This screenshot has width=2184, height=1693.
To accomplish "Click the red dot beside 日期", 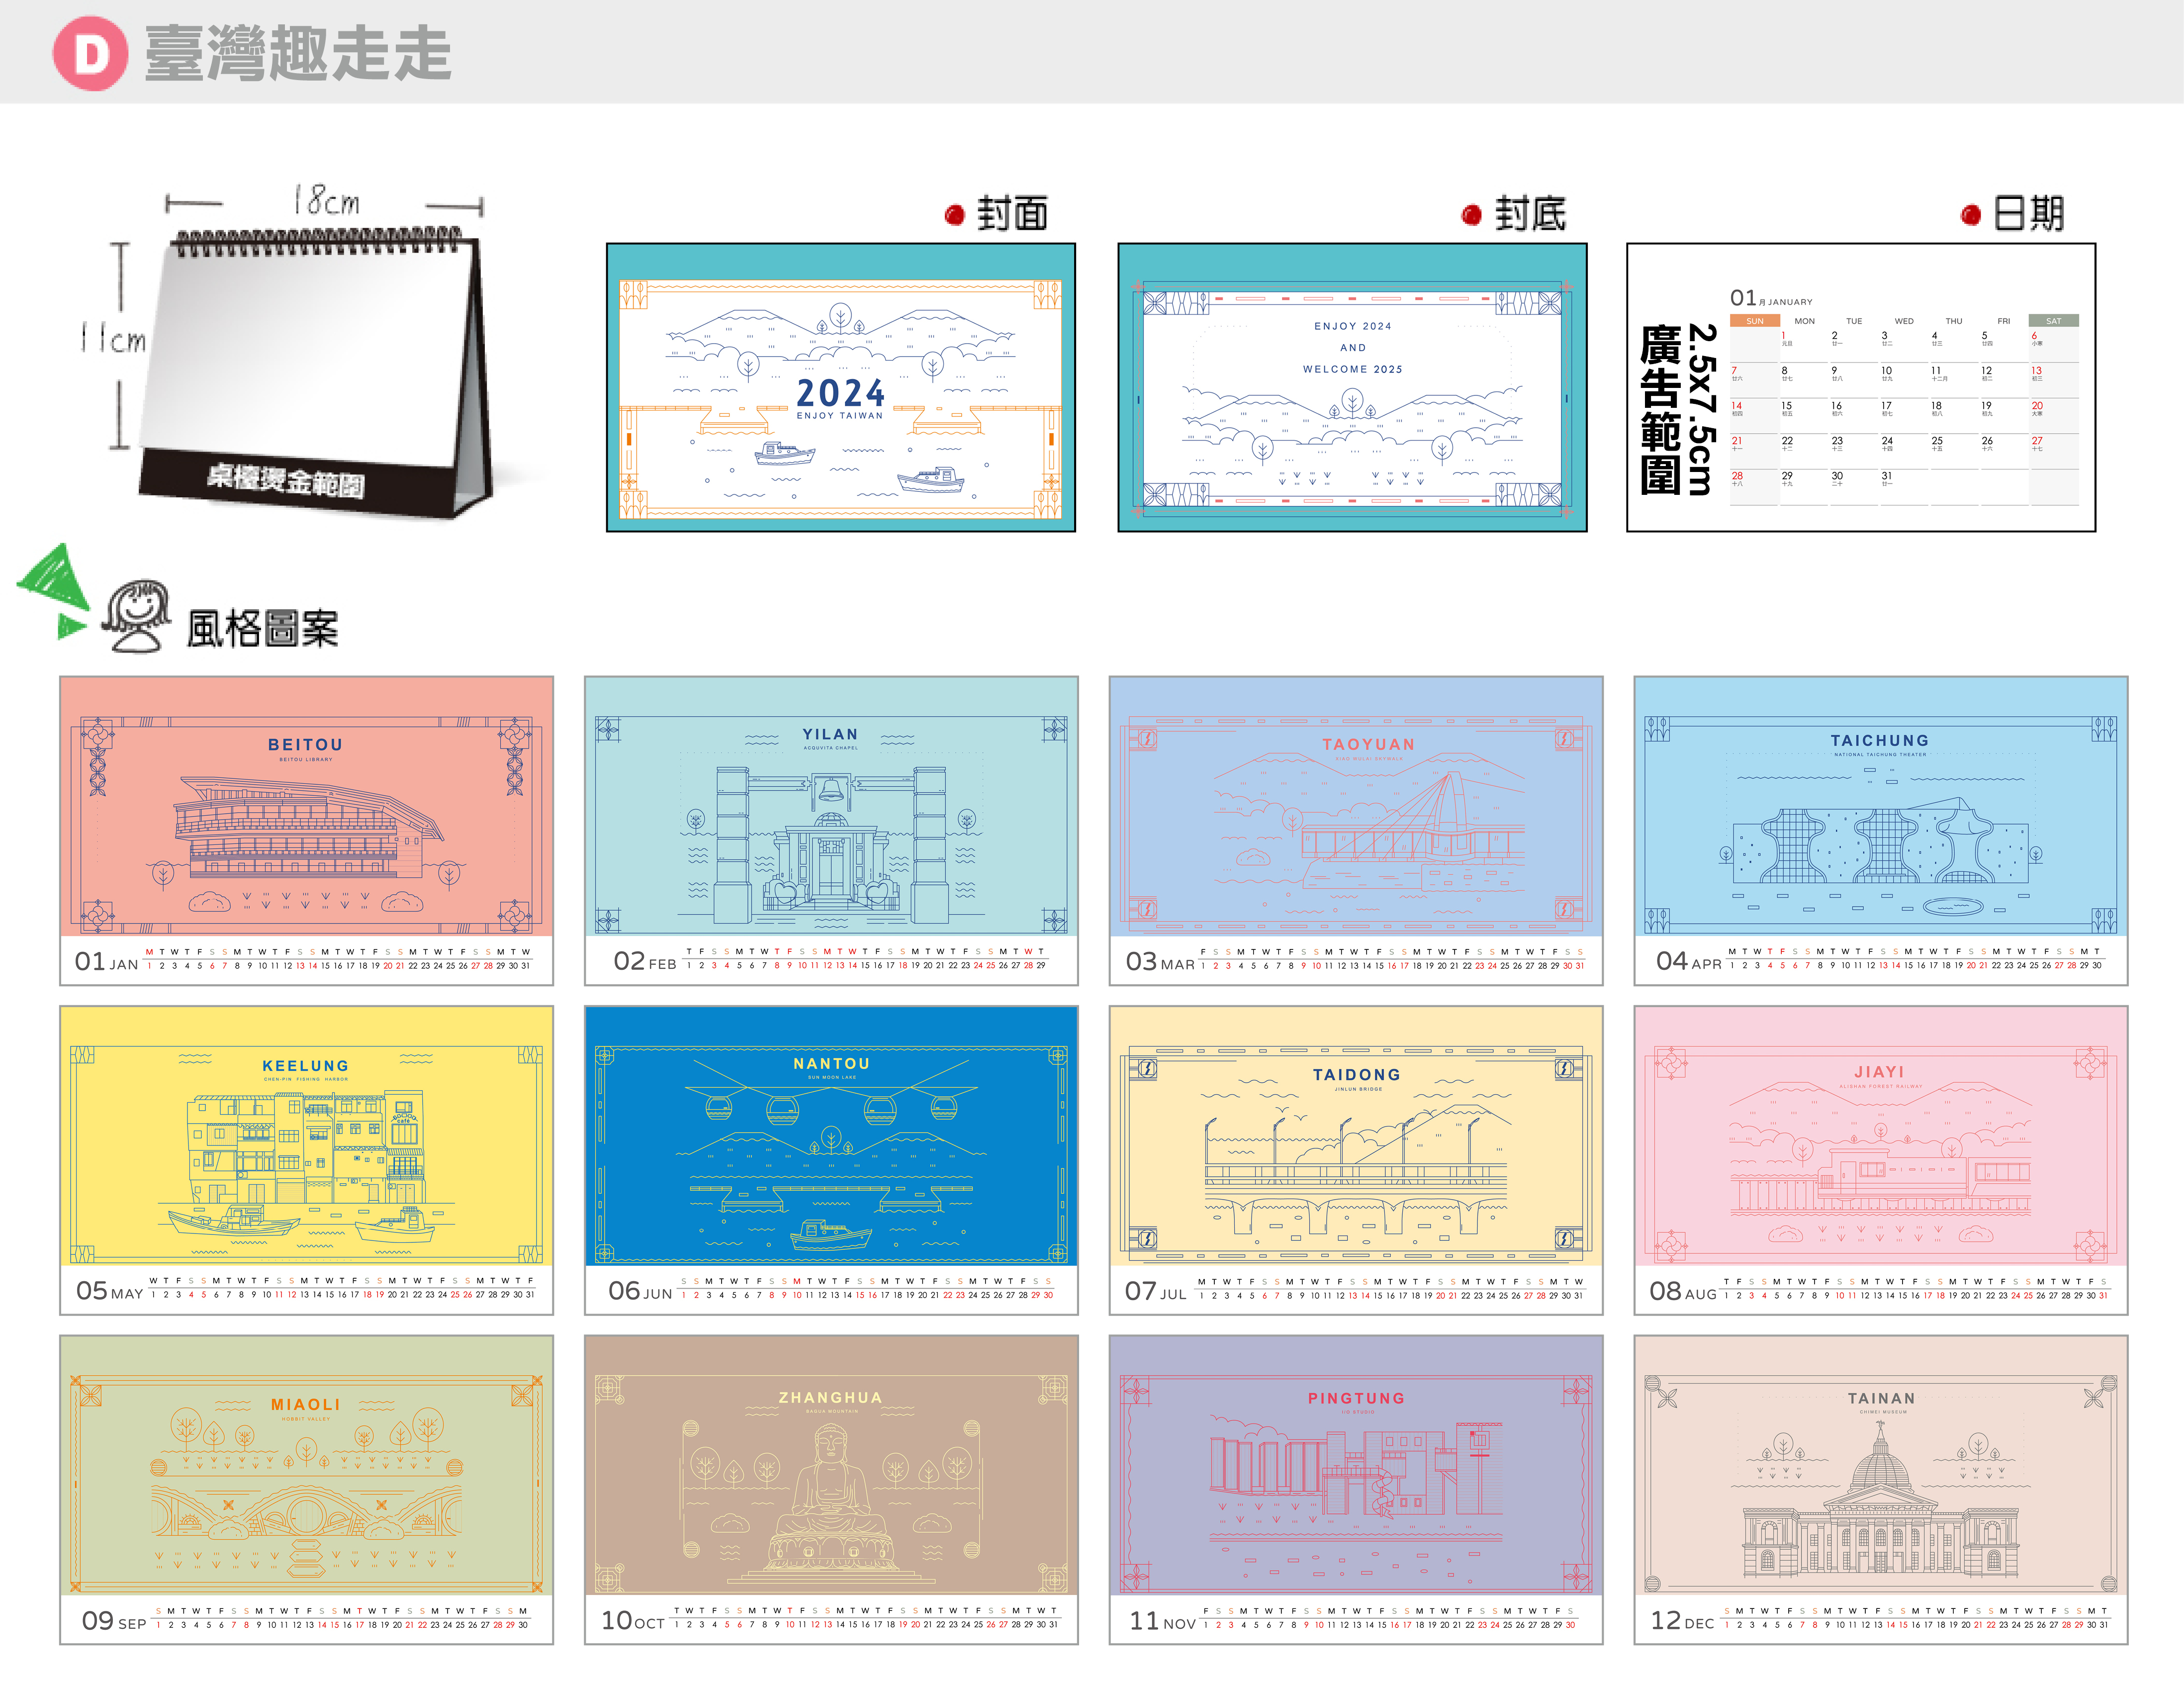I will click(1970, 214).
